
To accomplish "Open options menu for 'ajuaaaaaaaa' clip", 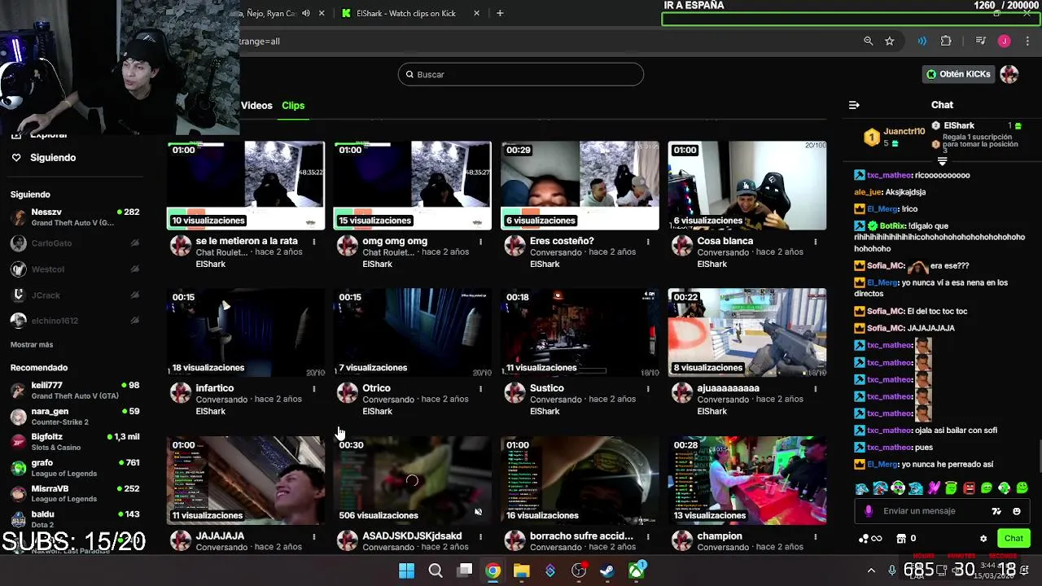I will (x=815, y=389).
